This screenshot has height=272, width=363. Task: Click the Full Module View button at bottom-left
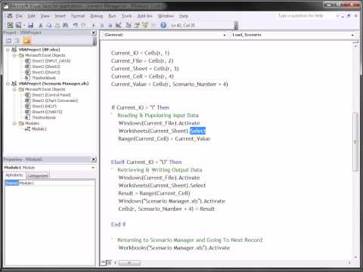point(109,263)
